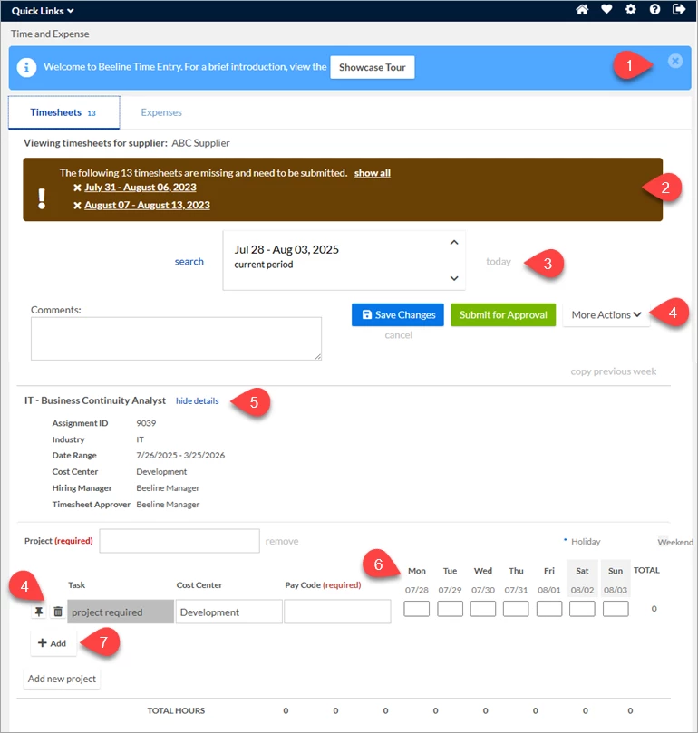Click copy previous week
The height and width of the screenshot is (733, 698).
[614, 371]
